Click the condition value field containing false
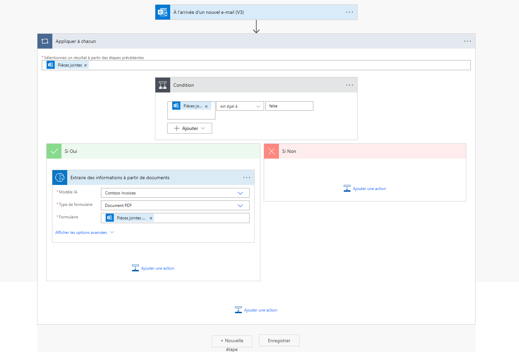The width and height of the screenshot is (519, 352). [289, 106]
